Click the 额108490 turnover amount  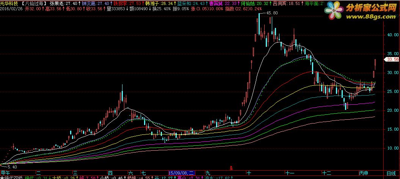coord(140,9)
